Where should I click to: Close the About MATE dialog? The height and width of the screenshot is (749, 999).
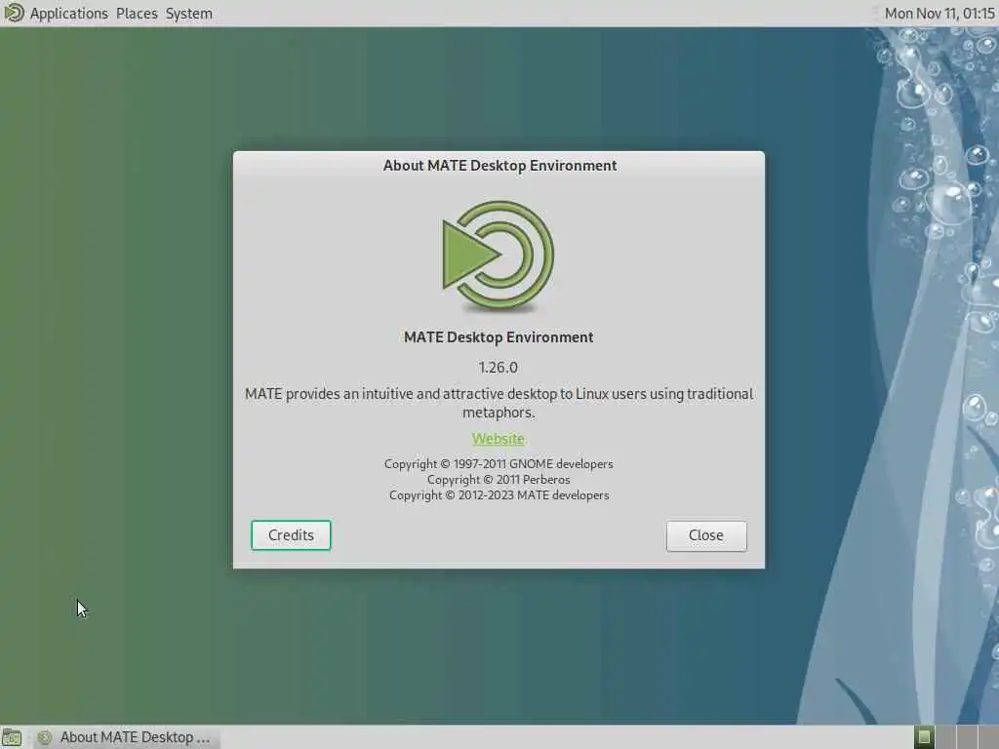pyautogui.click(x=706, y=535)
